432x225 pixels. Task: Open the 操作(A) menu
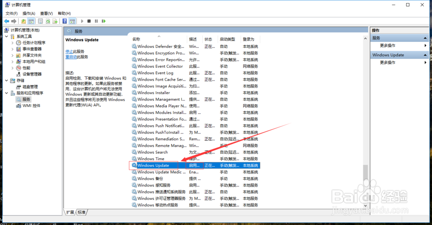[29, 13]
